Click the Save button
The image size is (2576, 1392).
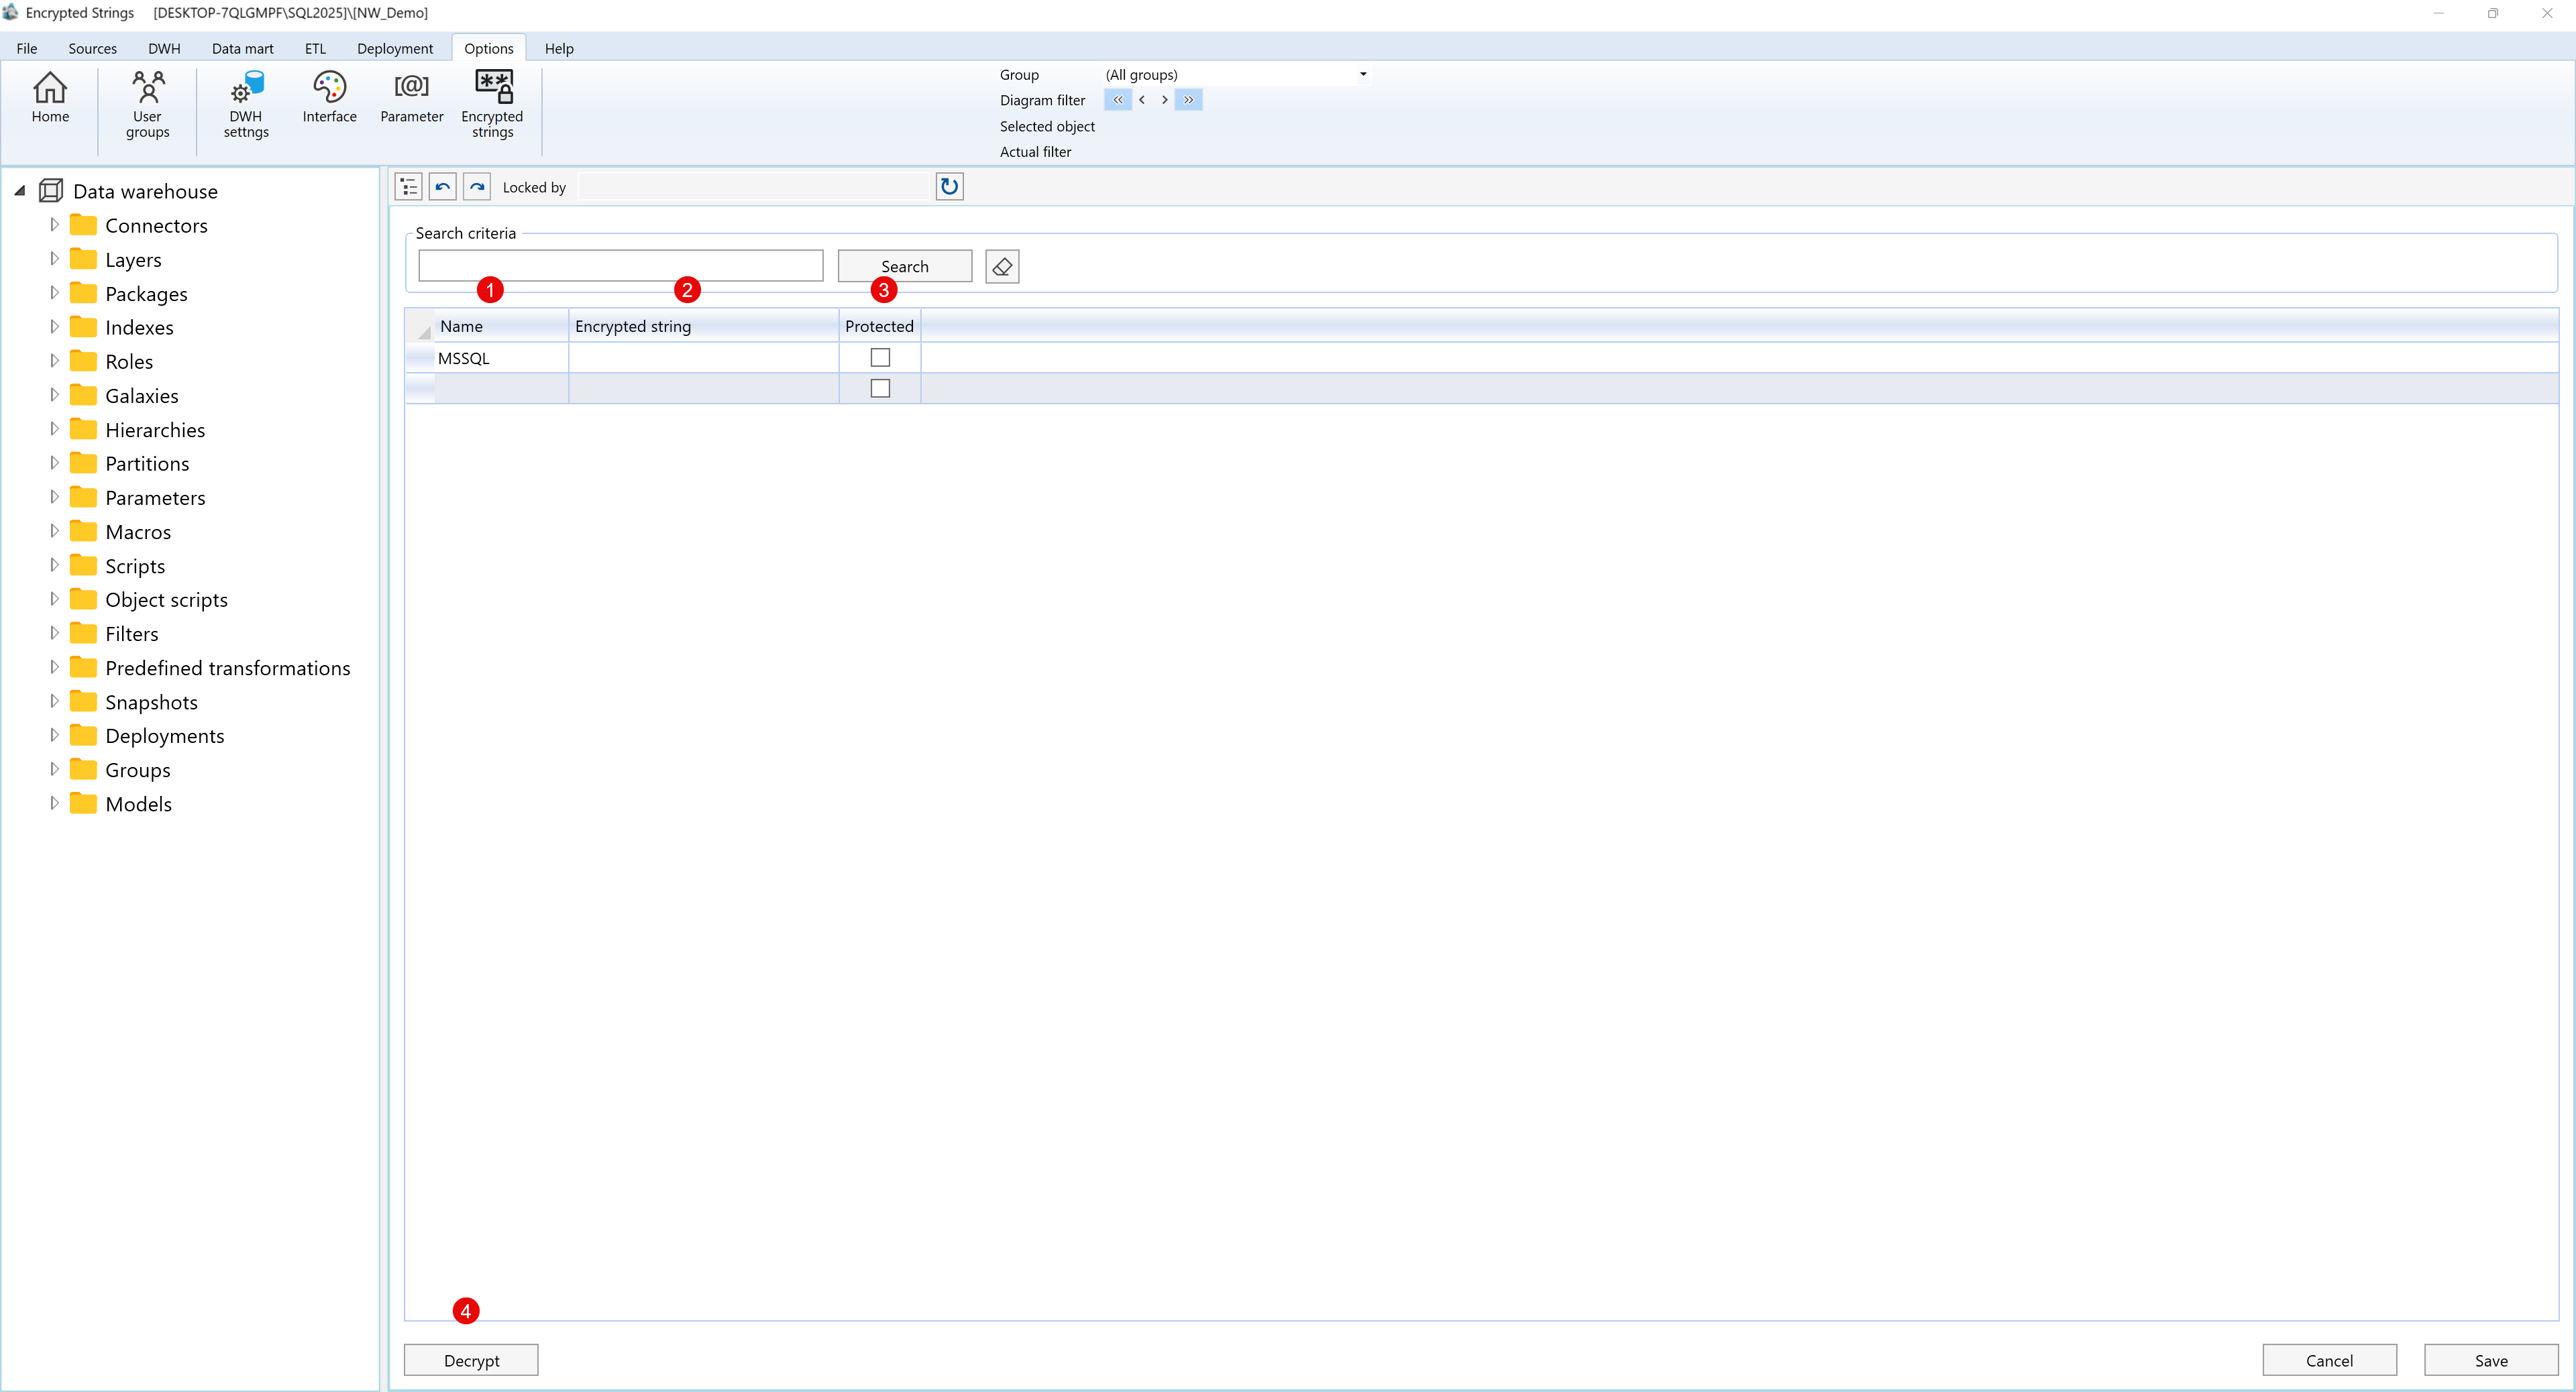pos(2490,1360)
